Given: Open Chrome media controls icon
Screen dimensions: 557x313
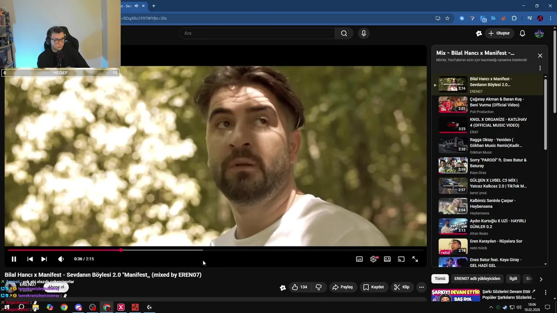Looking at the screenshot, I should 530,18.
